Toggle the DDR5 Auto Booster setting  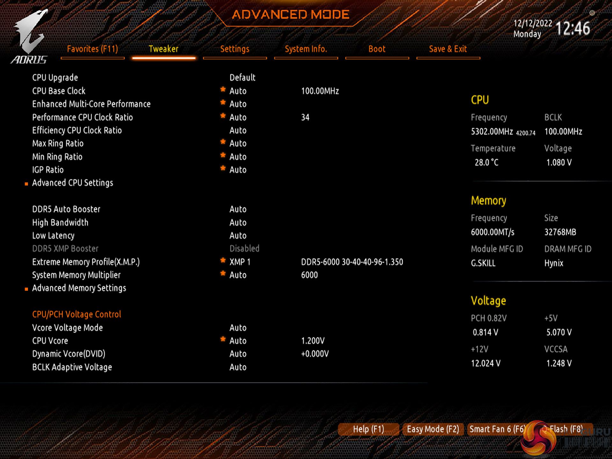click(238, 209)
